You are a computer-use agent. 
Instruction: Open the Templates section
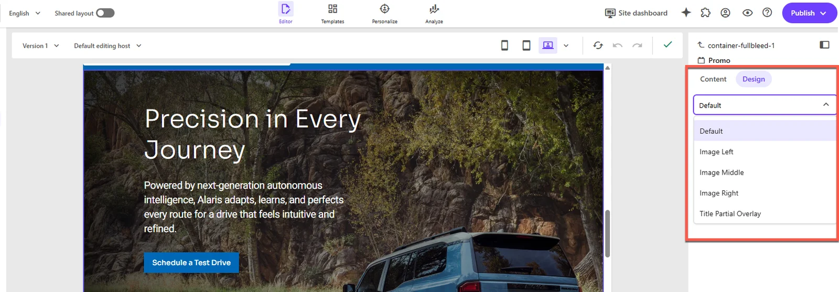pos(332,13)
